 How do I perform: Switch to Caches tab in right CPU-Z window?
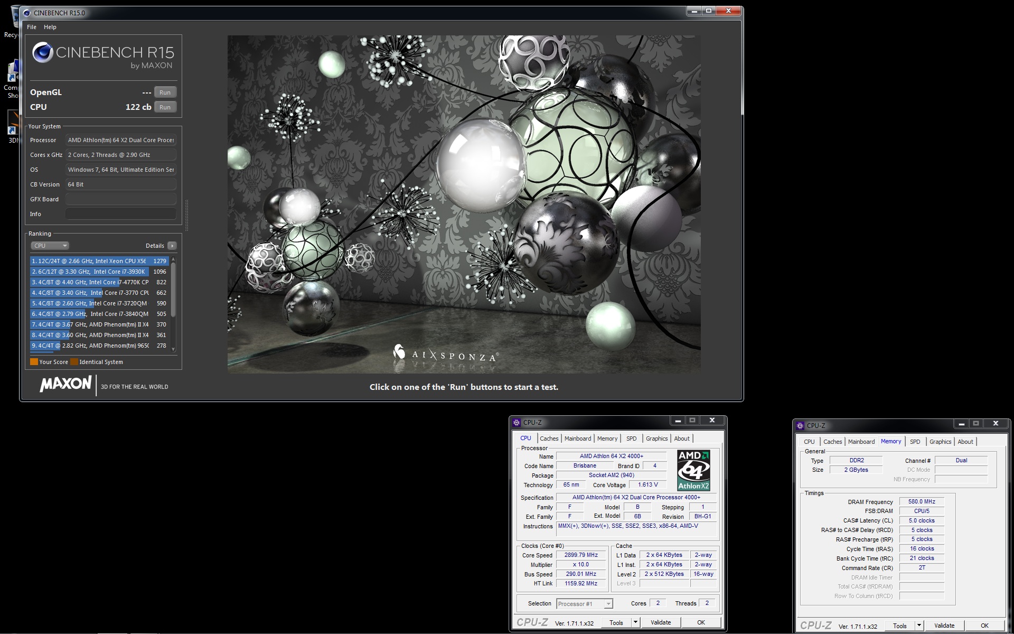(x=832, y=442)
